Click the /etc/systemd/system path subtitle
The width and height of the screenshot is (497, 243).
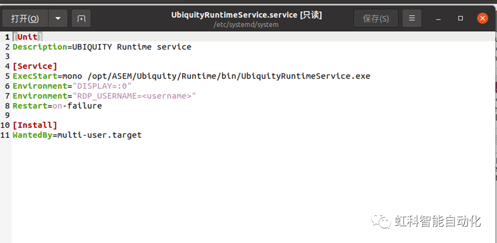coord(246,24)
